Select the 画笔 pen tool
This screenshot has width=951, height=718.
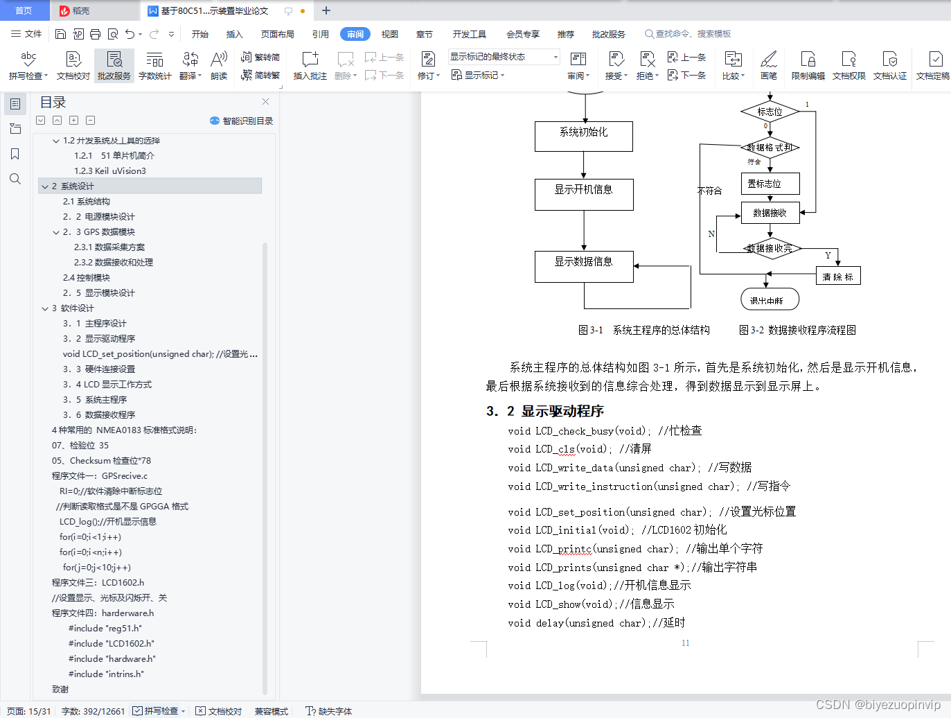(769, 67)
